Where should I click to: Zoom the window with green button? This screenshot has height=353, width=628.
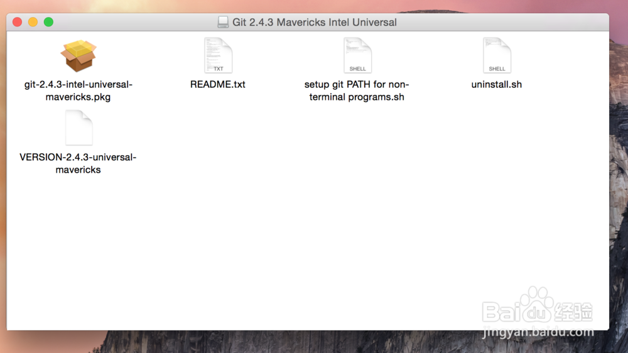(x=48, y=22)
